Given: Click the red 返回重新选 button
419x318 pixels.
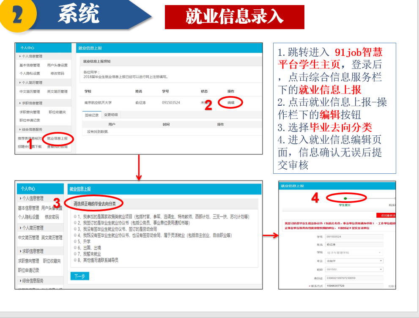Looking at the screenshot, I should click(x=386, y=215).
